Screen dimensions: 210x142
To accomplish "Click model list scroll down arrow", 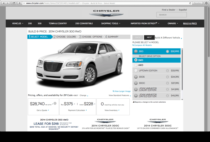I will pyautogui.click(x=182, y=100).
